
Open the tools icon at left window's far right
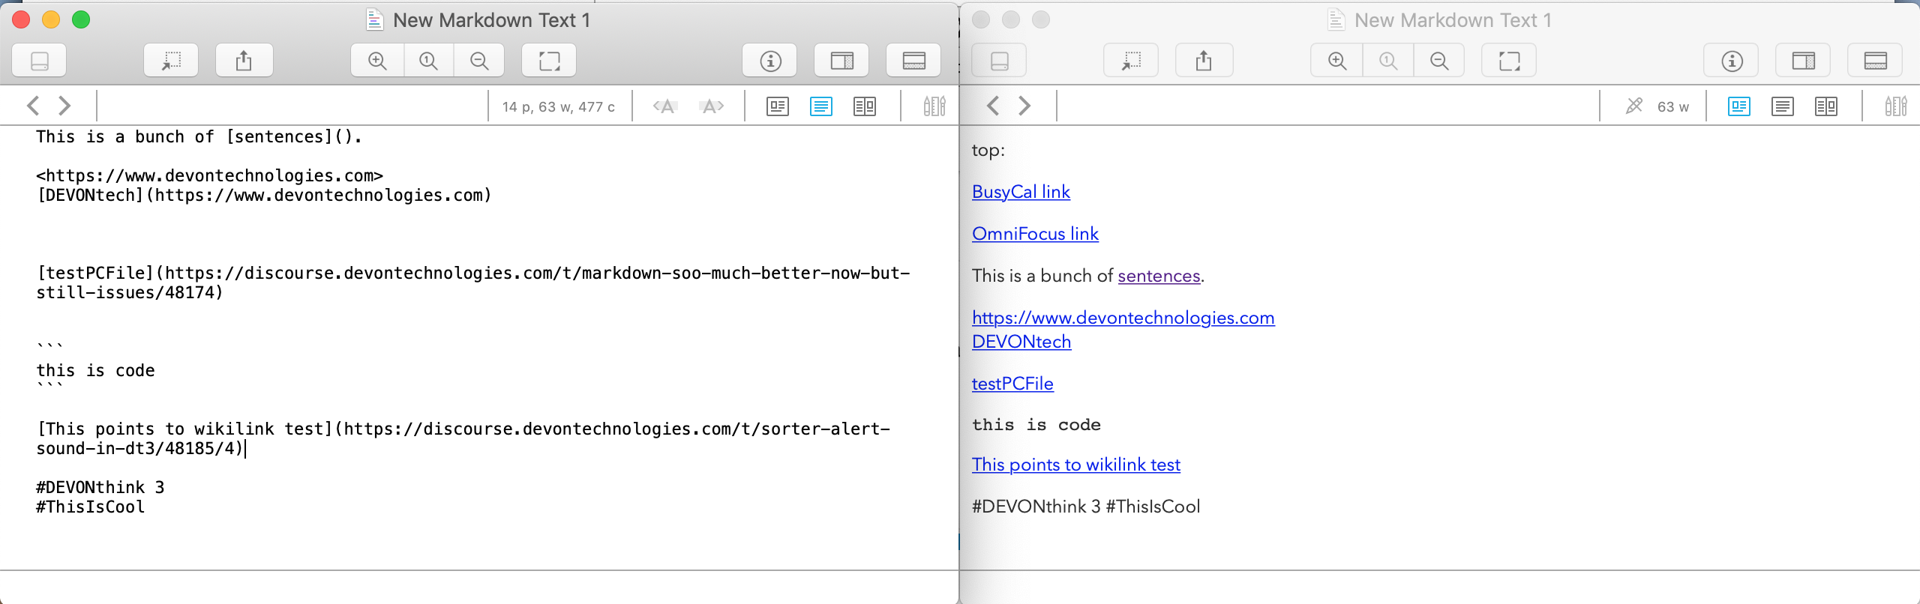tap(934, 106)
